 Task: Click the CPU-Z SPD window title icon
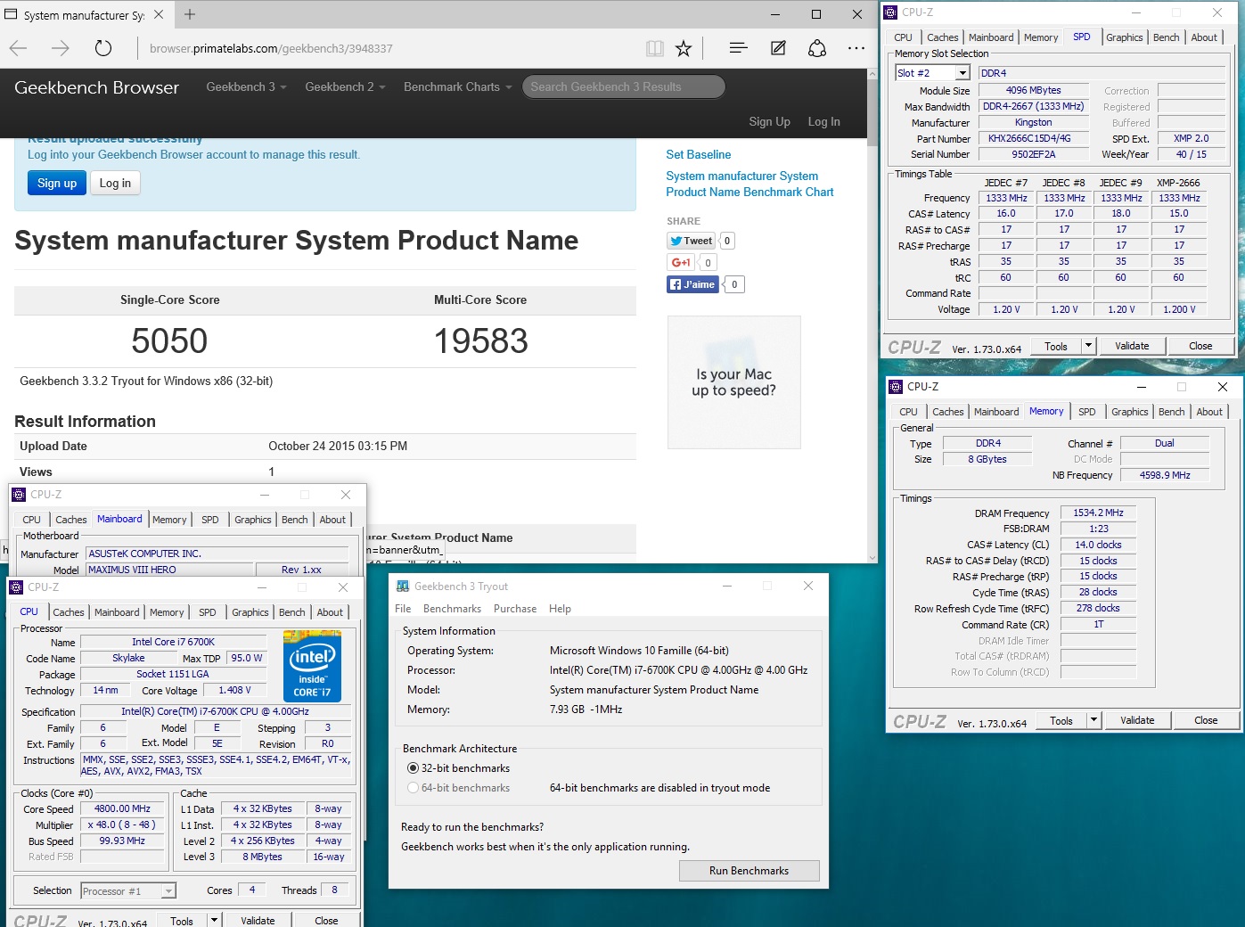pyautogui.click(x=890, y=12)
